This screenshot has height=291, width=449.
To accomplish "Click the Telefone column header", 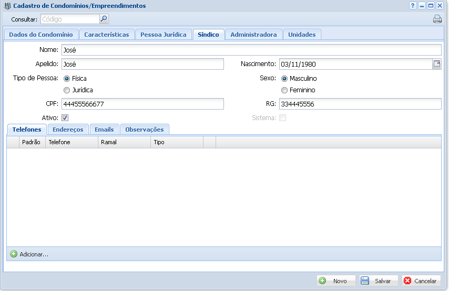I will pos(72,142).
